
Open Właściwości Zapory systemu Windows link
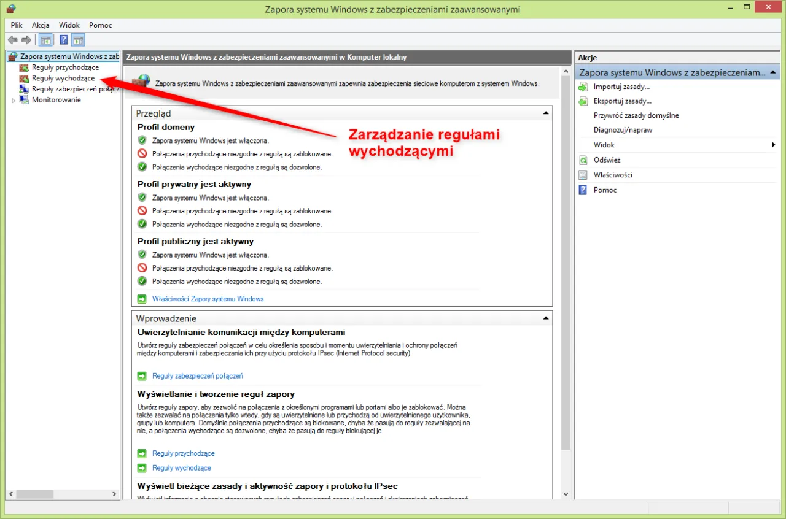point(207,298)
